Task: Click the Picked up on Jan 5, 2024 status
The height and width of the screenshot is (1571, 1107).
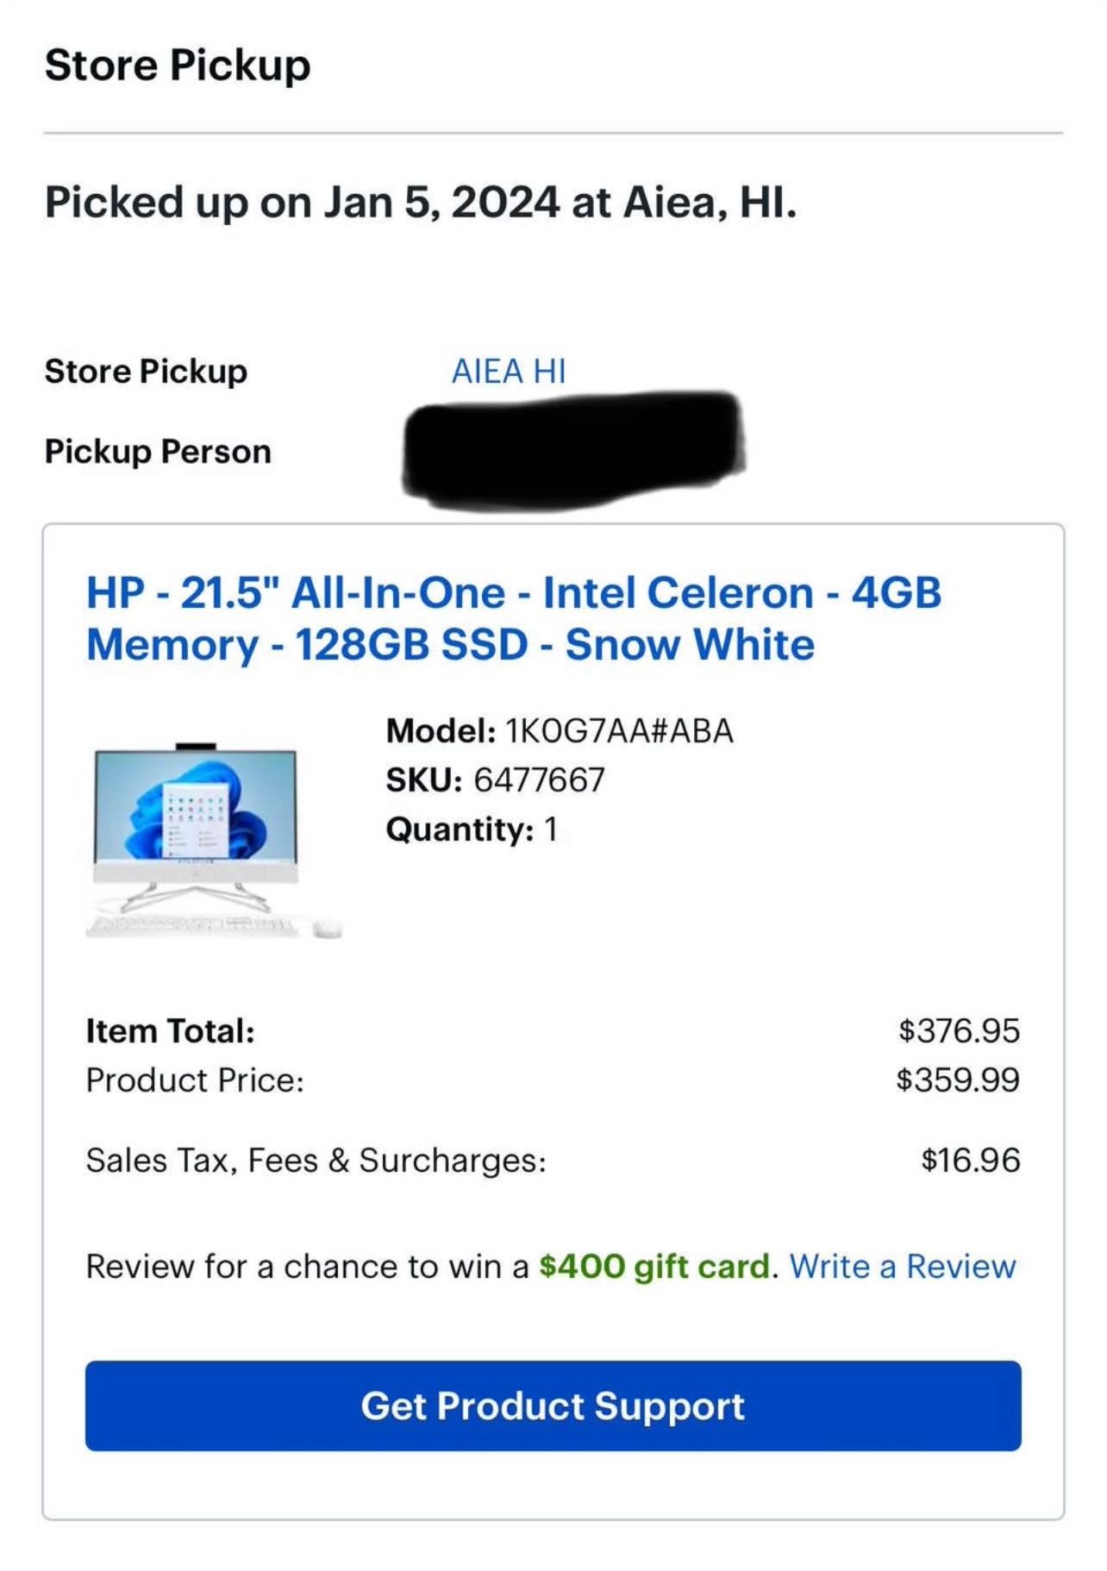Action: (421, 203)
